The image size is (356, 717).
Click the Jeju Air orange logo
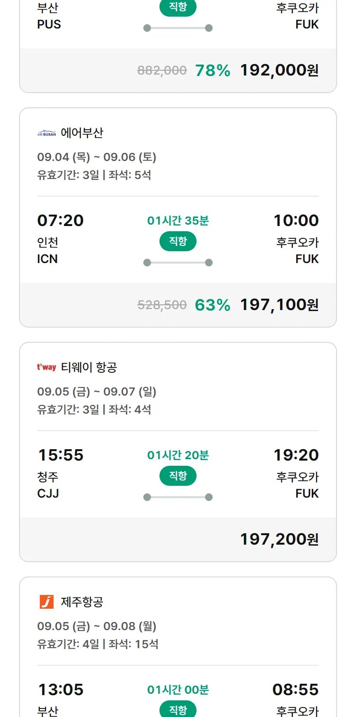47,602
